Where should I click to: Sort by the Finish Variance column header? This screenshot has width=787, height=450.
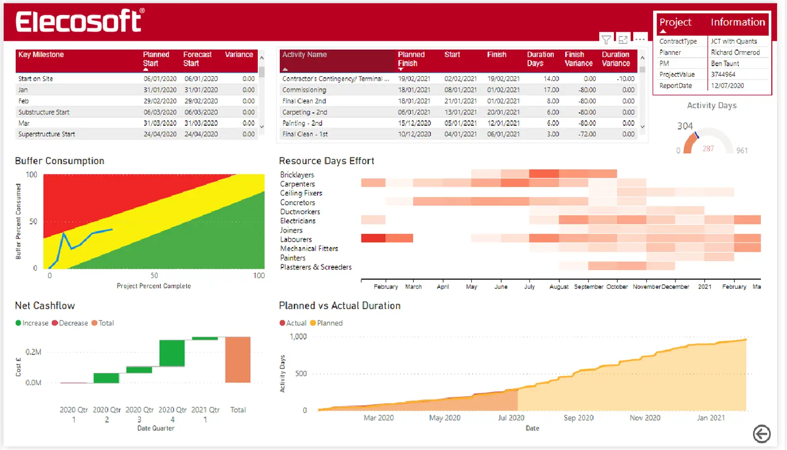[578, 58]
